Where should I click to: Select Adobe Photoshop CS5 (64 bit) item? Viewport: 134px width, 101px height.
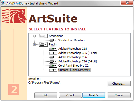78,53
